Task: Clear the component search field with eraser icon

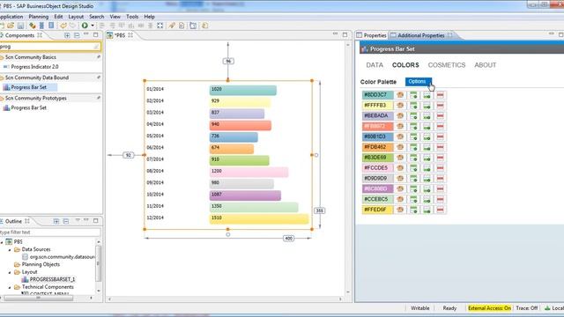Action: (96, 47)
